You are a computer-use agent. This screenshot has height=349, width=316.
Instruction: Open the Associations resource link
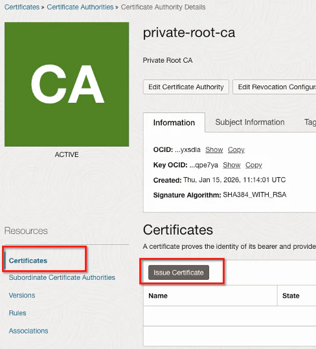click(x=28, y=331)
